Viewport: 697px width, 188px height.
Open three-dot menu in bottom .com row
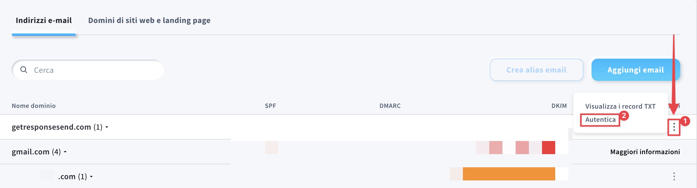click(x=674, y=176)
